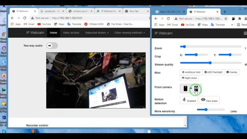Toggle Night vision
The image size is (247, 139).
click(189, 78)
